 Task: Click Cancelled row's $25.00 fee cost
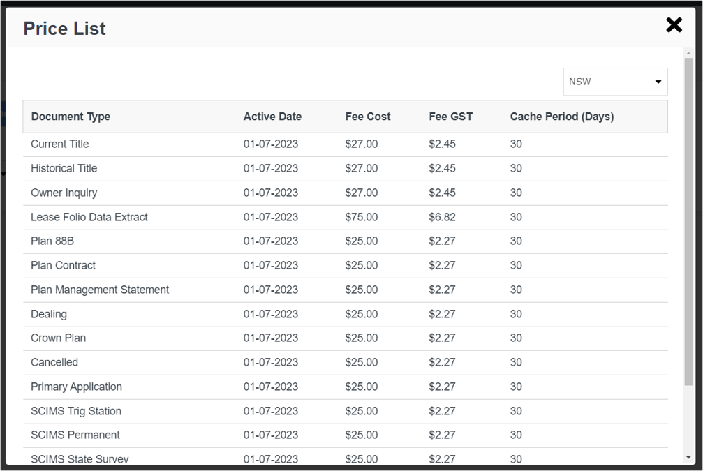(x=362, y=362)
